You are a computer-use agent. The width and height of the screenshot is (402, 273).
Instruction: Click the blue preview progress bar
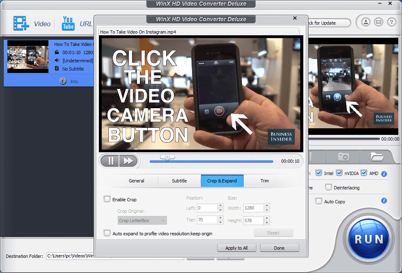(x=211, y=162)
